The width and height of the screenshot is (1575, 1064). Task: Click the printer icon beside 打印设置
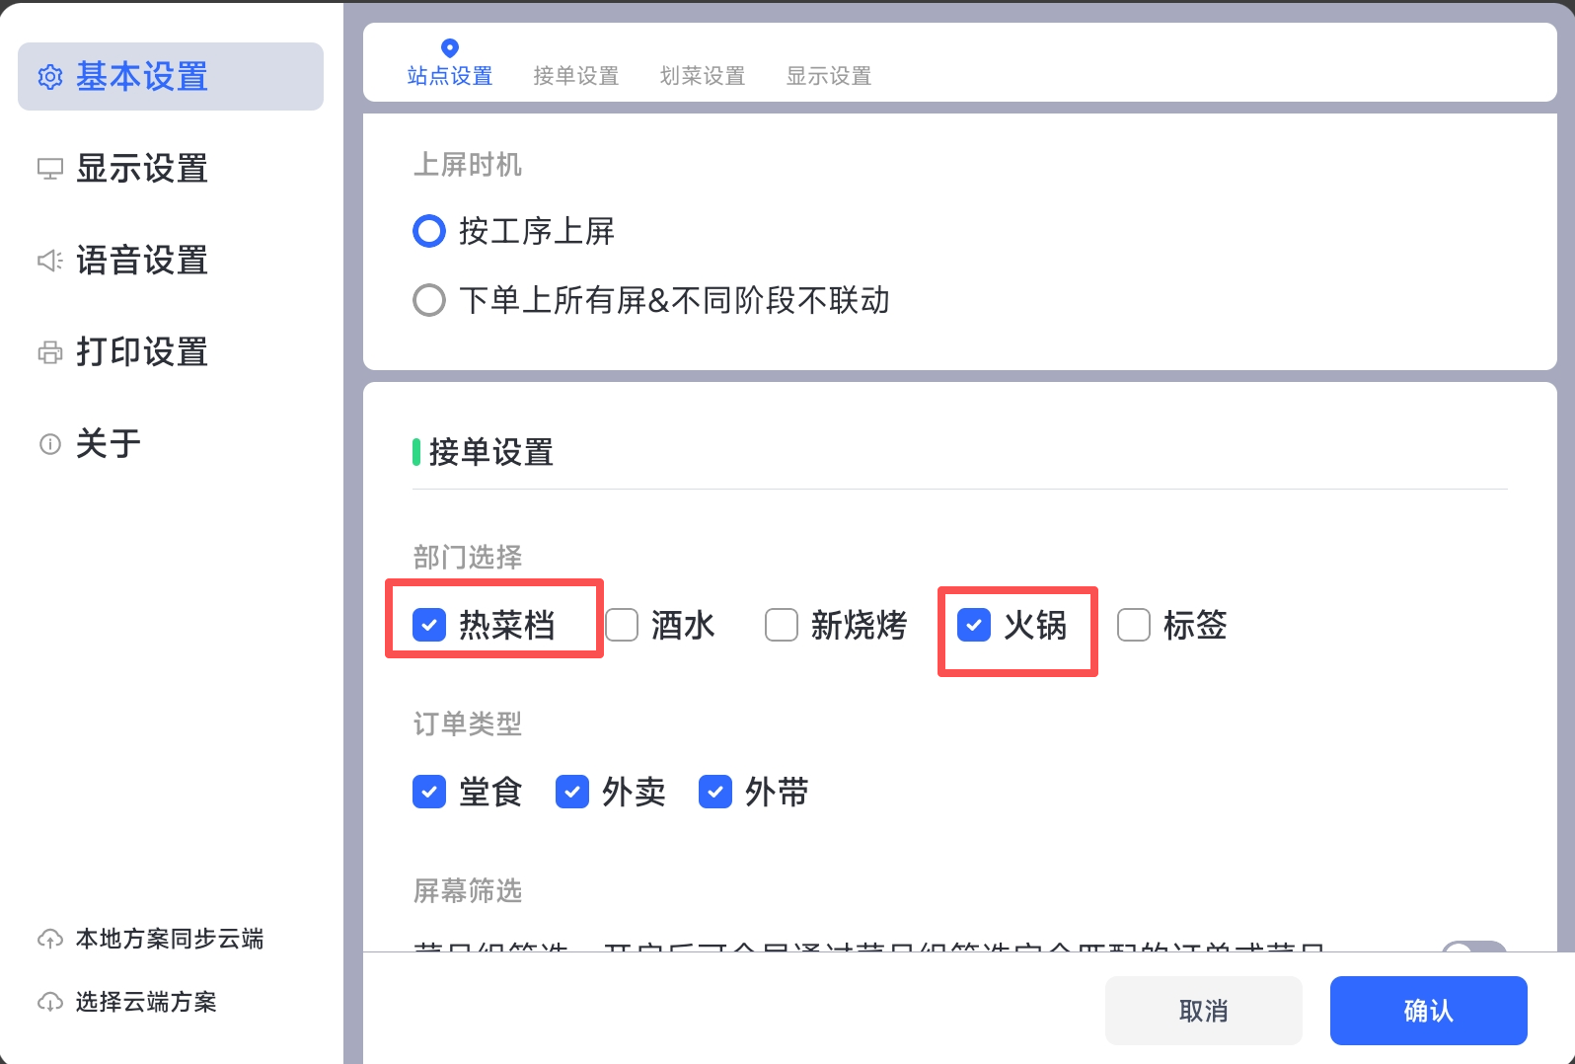coord(49,352)
